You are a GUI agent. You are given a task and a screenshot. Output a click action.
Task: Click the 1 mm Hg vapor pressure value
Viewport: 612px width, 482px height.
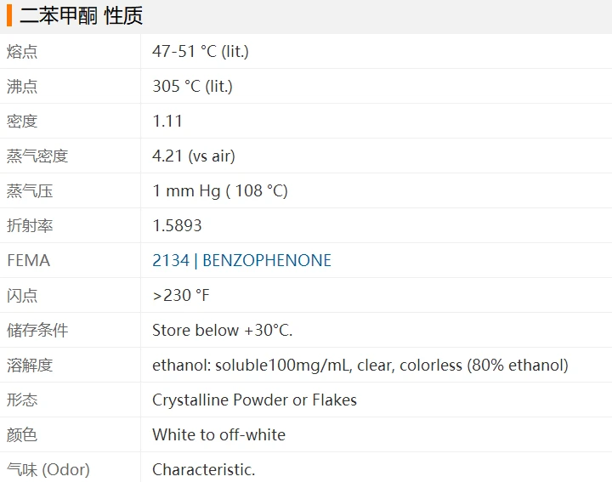[x=220, y=191]
